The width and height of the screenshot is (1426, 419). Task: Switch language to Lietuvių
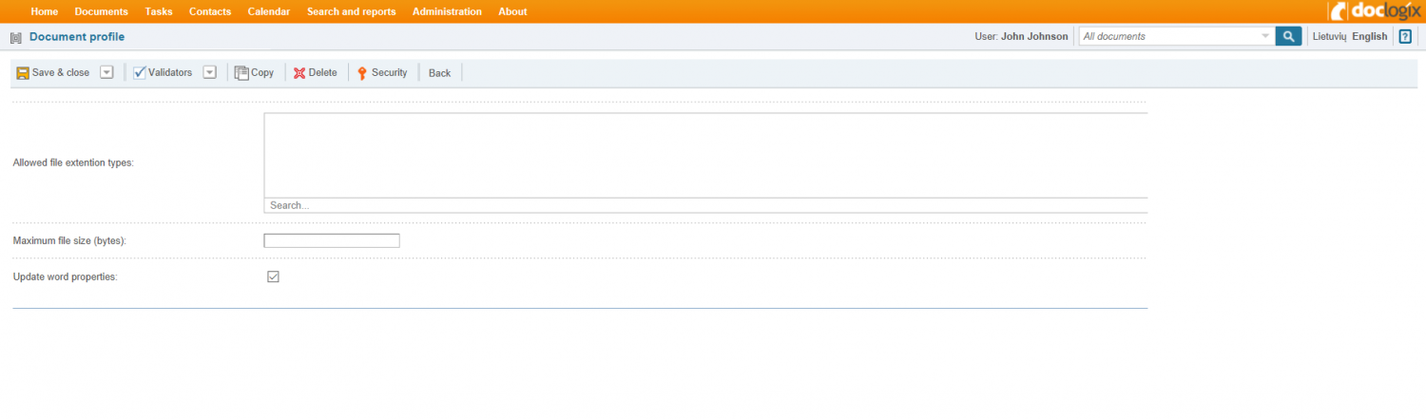coord(1328,37)
